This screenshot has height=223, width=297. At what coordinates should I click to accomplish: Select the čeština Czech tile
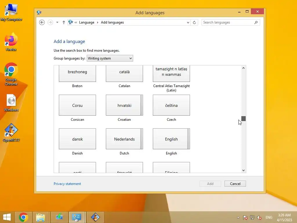pyautogui.click(x=171, y=105)
